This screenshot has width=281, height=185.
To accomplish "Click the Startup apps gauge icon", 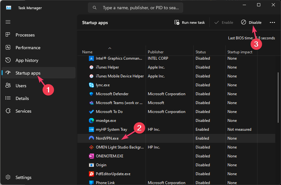I will click(x=8, y=73).
